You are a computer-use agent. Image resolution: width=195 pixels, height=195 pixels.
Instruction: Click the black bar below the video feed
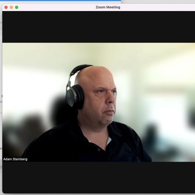[x=99, y=177]
